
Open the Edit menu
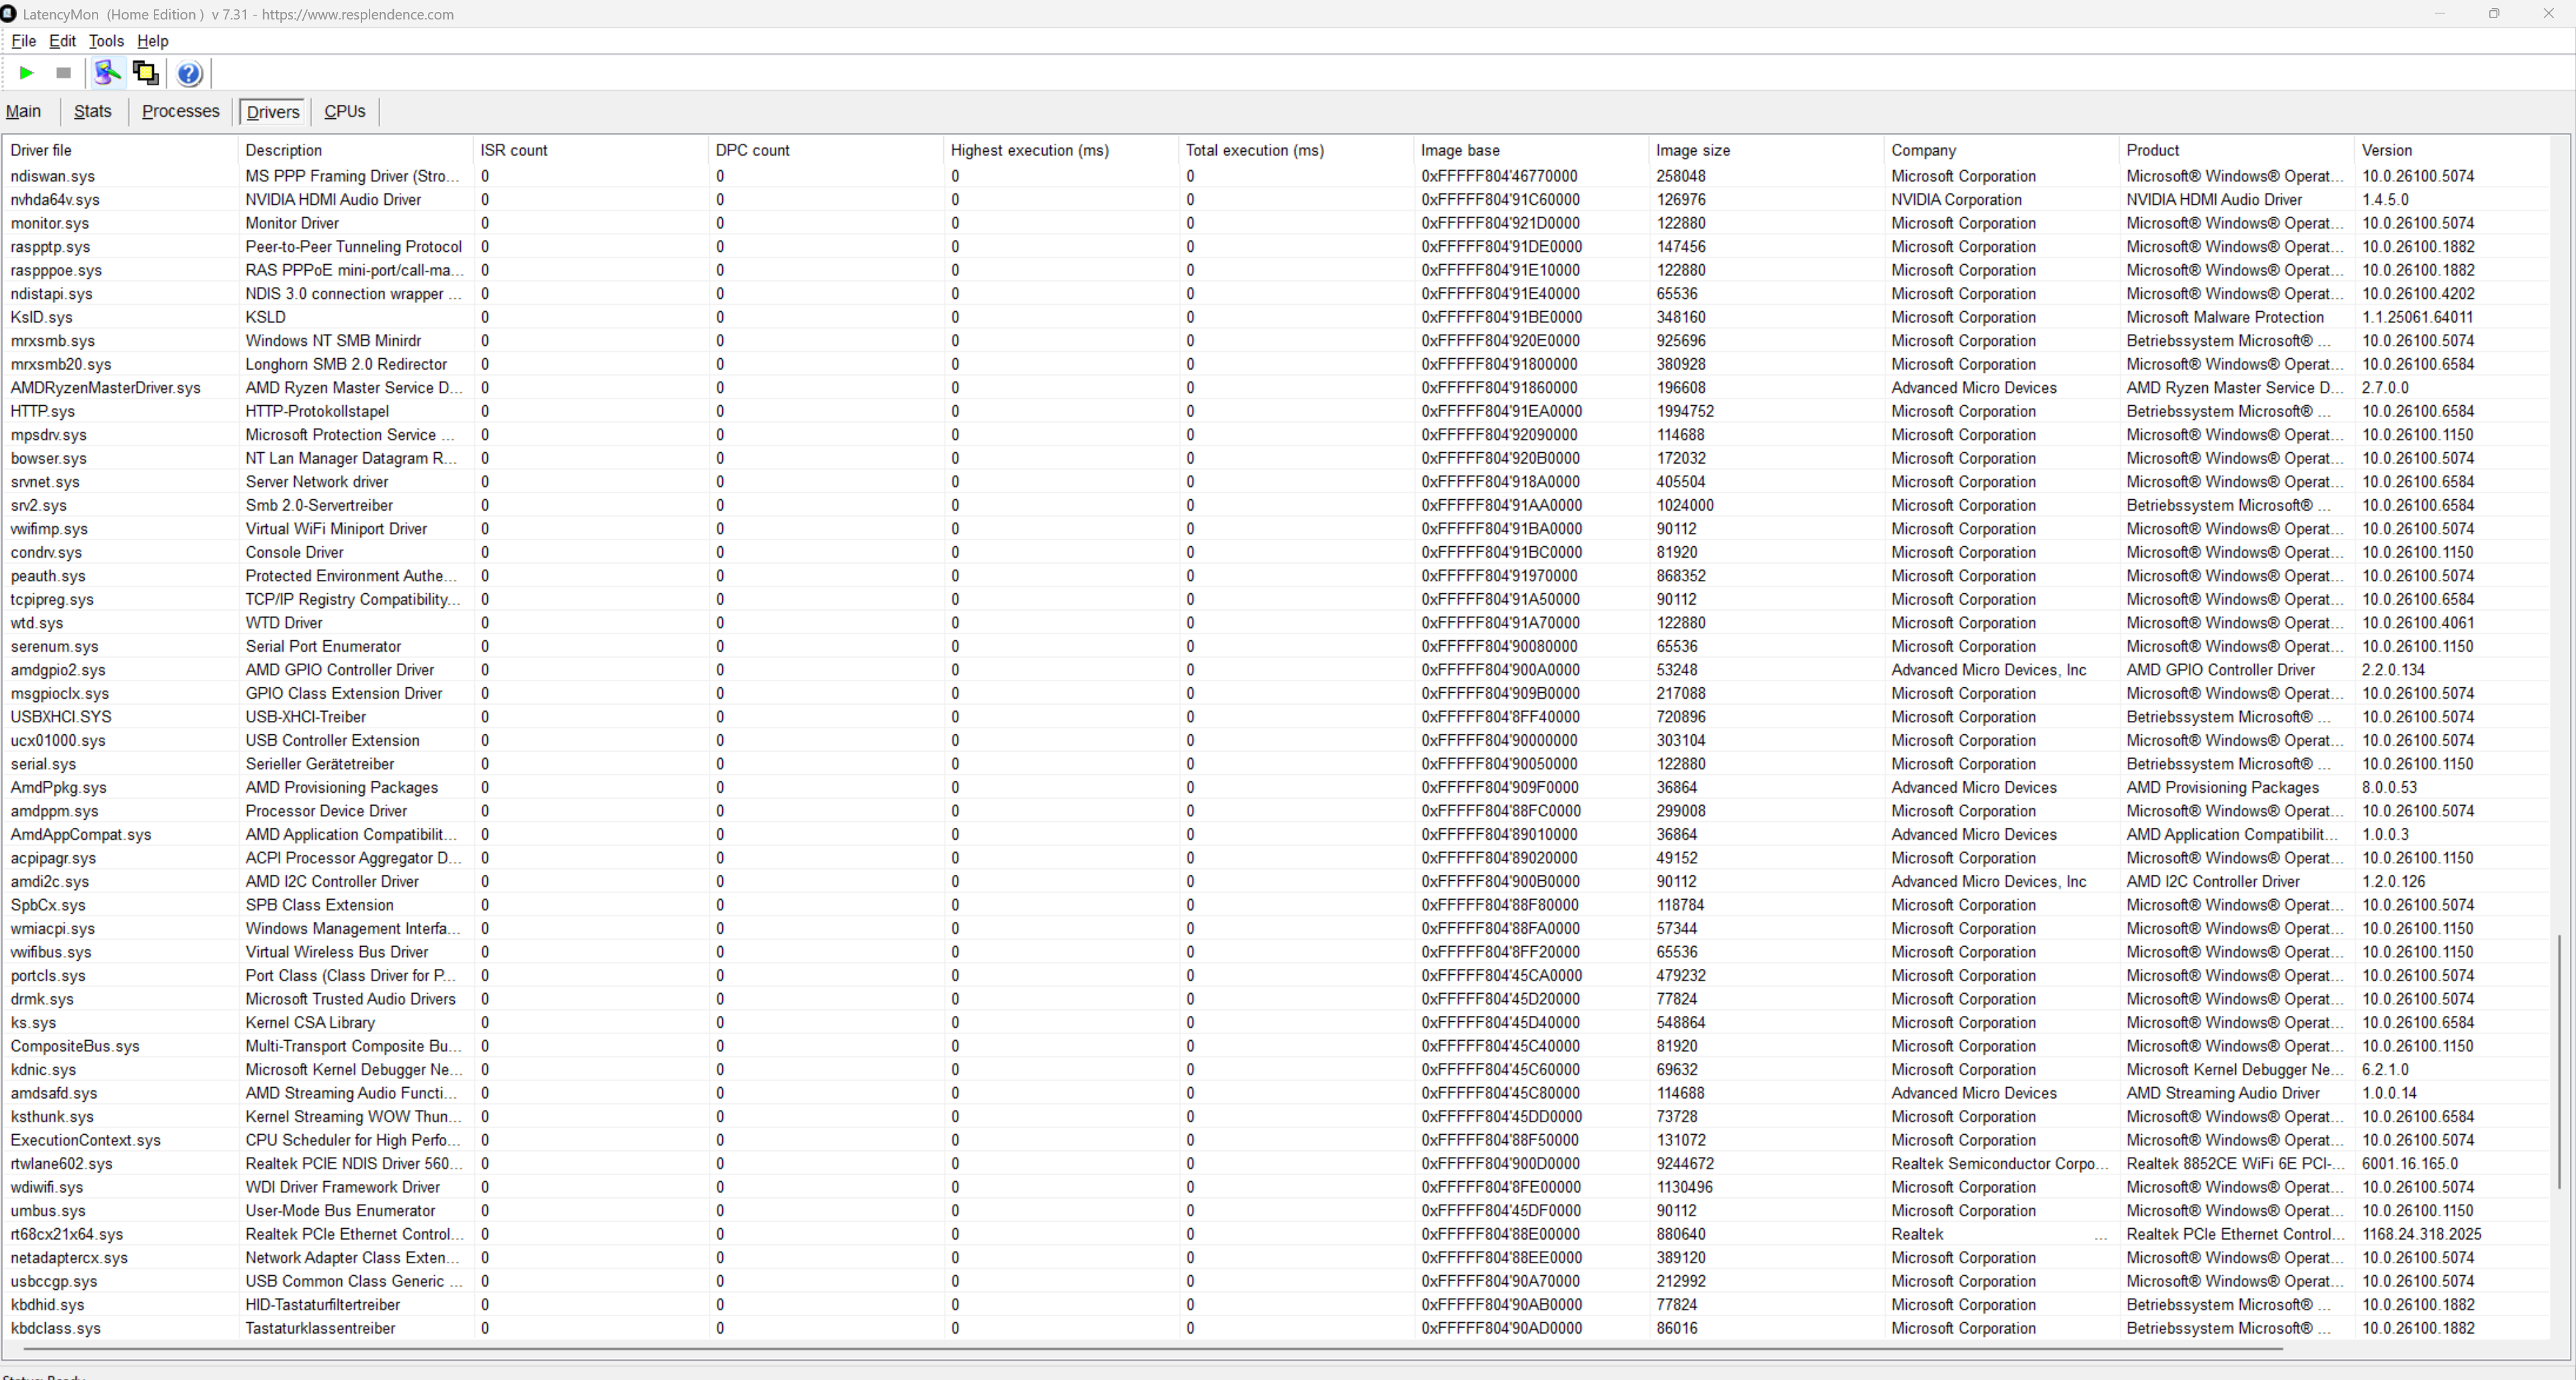[x=62, y=41]
